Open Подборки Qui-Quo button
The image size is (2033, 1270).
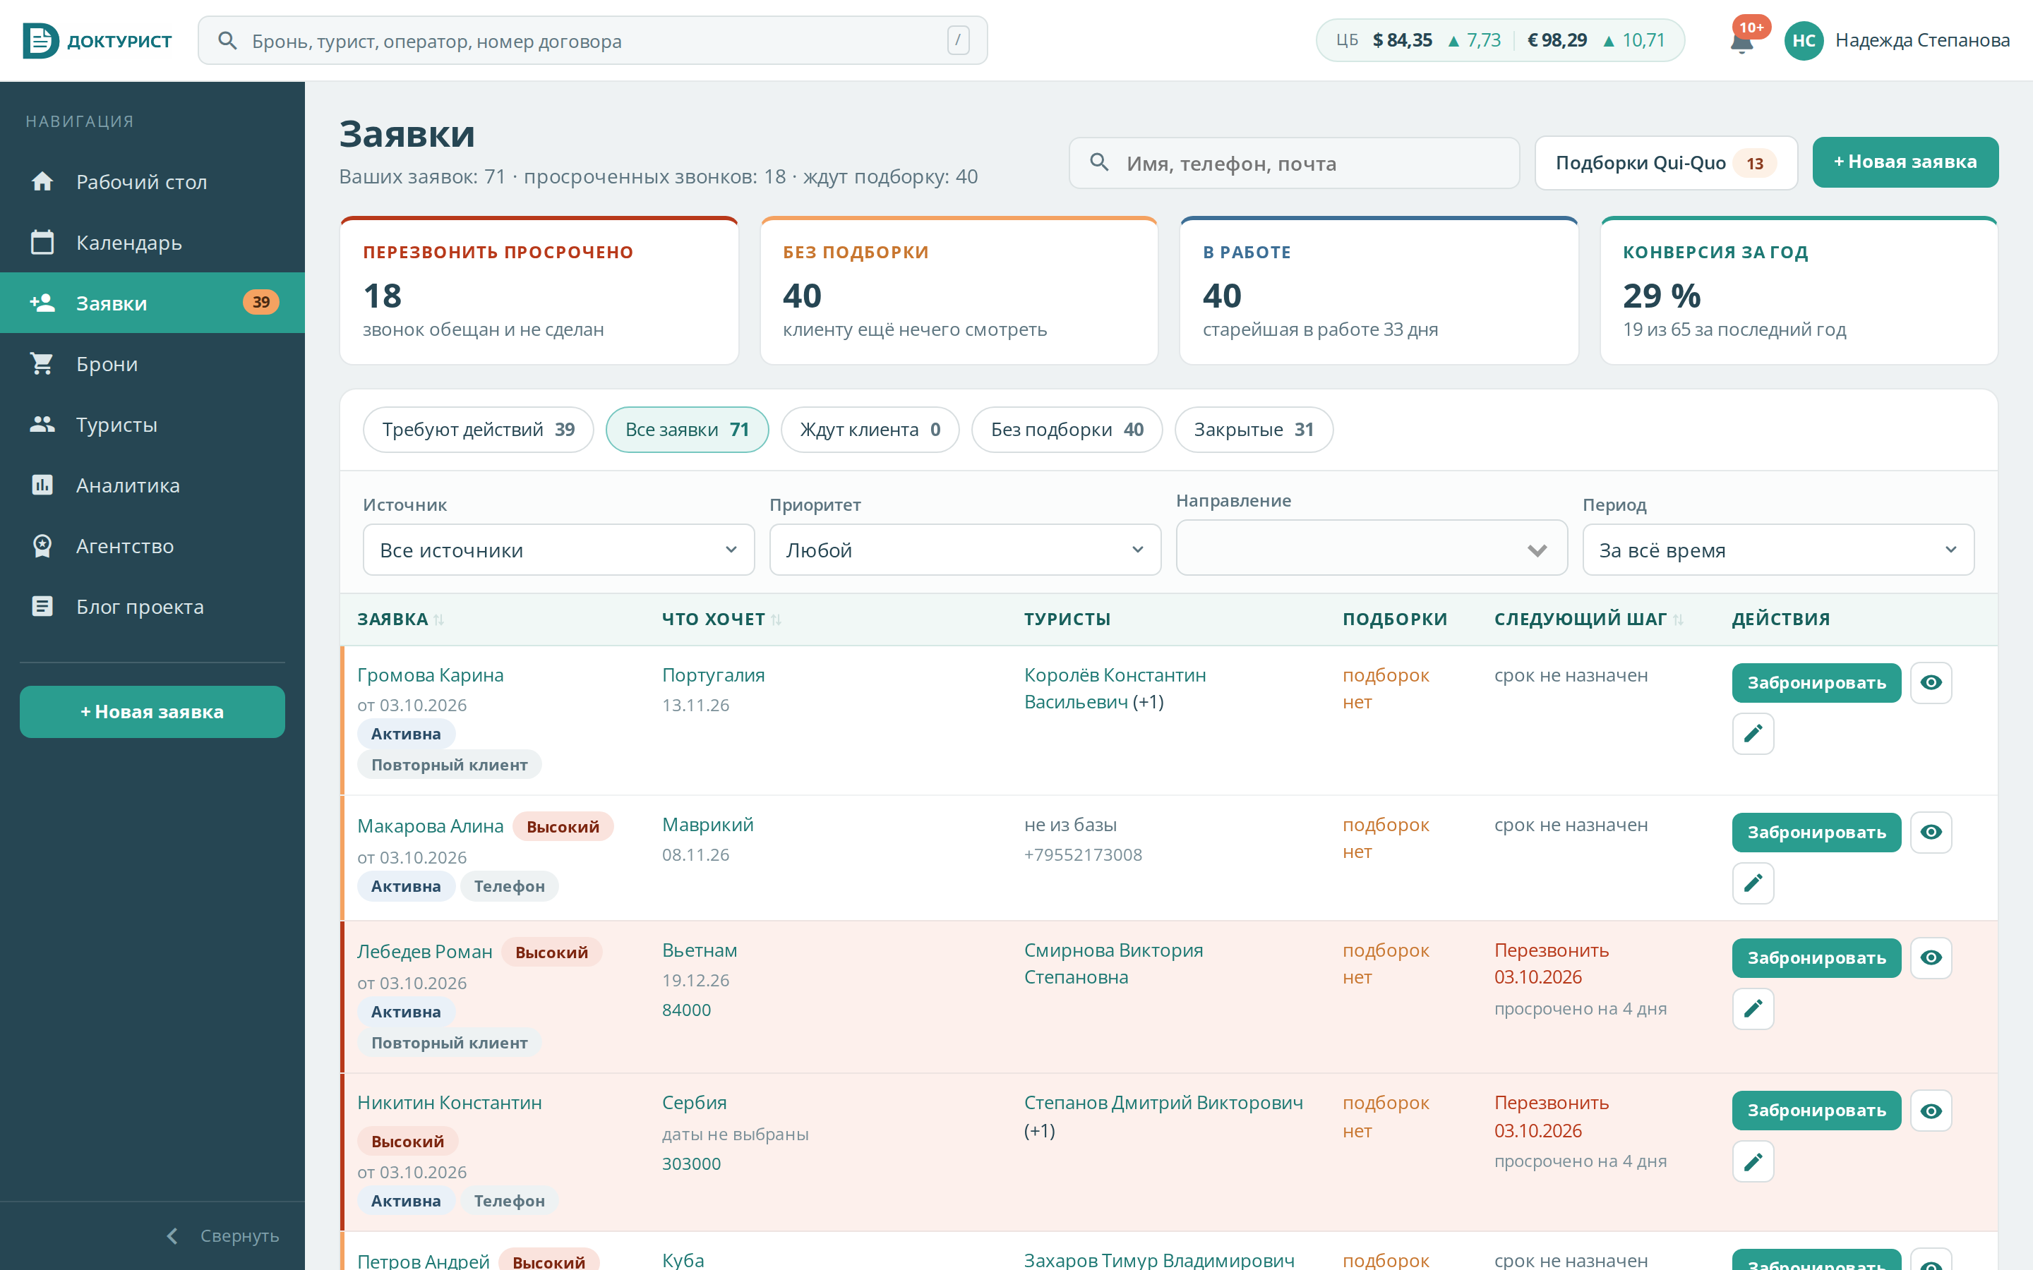point(1665,163)
